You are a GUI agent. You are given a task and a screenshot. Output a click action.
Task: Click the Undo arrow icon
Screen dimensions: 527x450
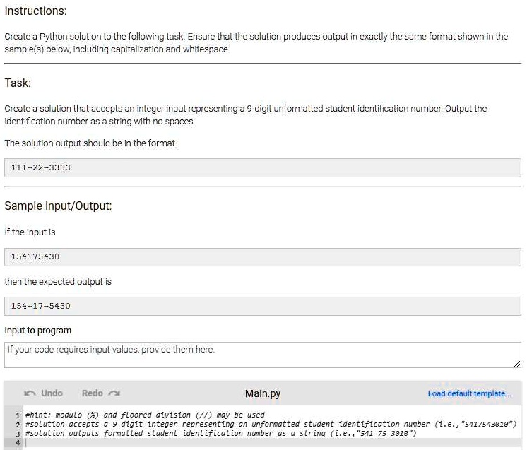pyautogui.click(x=30, y=393)
